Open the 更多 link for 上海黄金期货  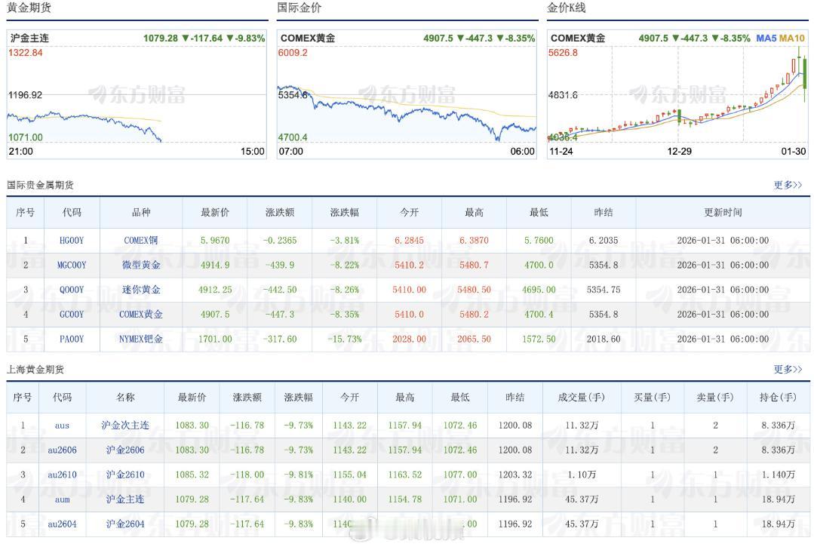tap(788, 369)
